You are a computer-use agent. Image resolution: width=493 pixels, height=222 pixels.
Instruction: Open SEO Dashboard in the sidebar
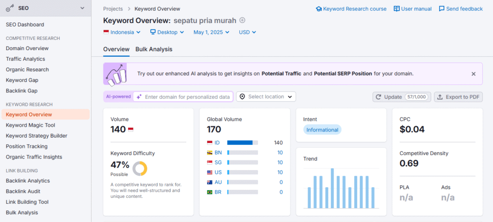(25, 25)
